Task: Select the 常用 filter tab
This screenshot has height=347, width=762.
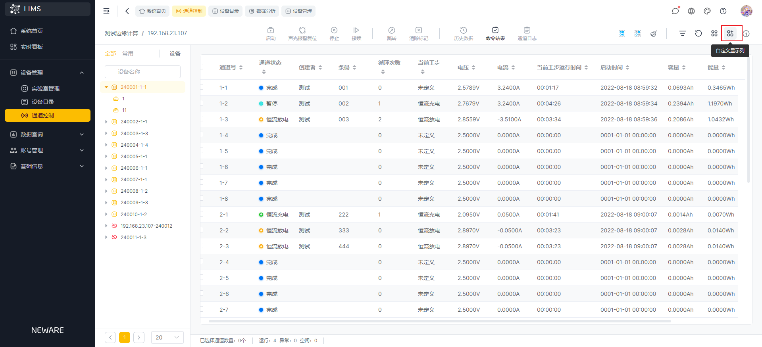Action: [x=128, y=54]
